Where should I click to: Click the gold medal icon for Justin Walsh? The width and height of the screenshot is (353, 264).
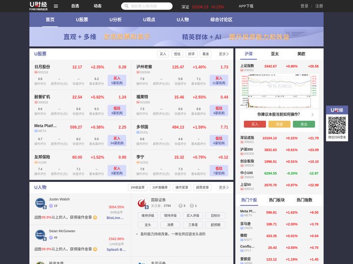point(95,217)
